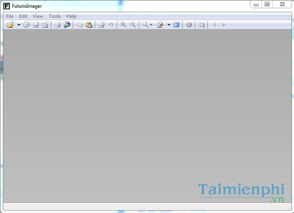
Task: Open the Tools menu
Action: click(54, 16)
